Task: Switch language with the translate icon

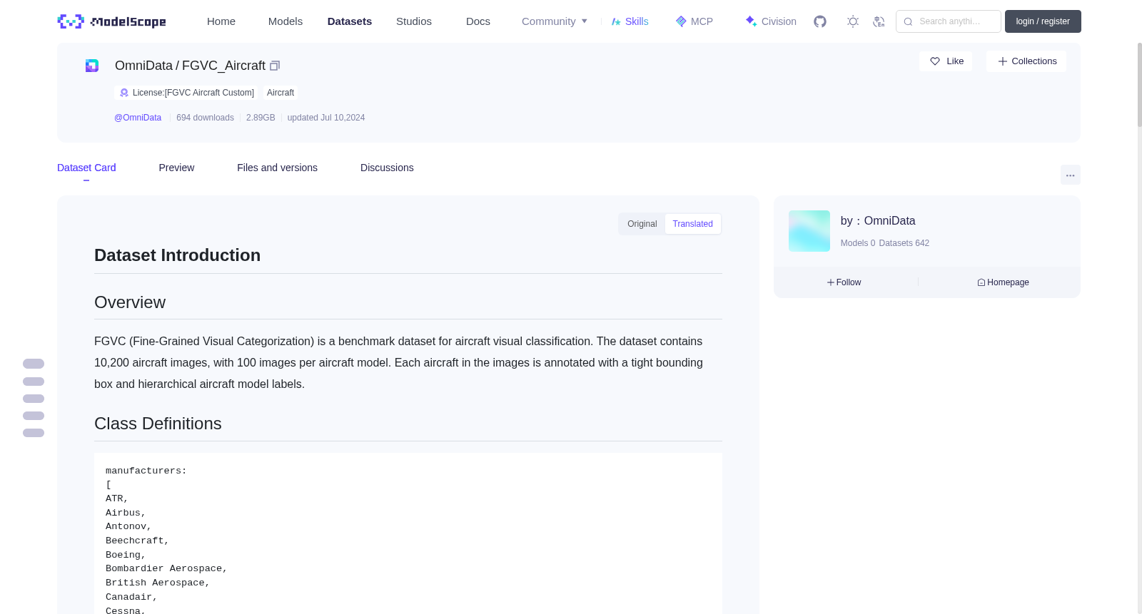Action: pos(879,21)
